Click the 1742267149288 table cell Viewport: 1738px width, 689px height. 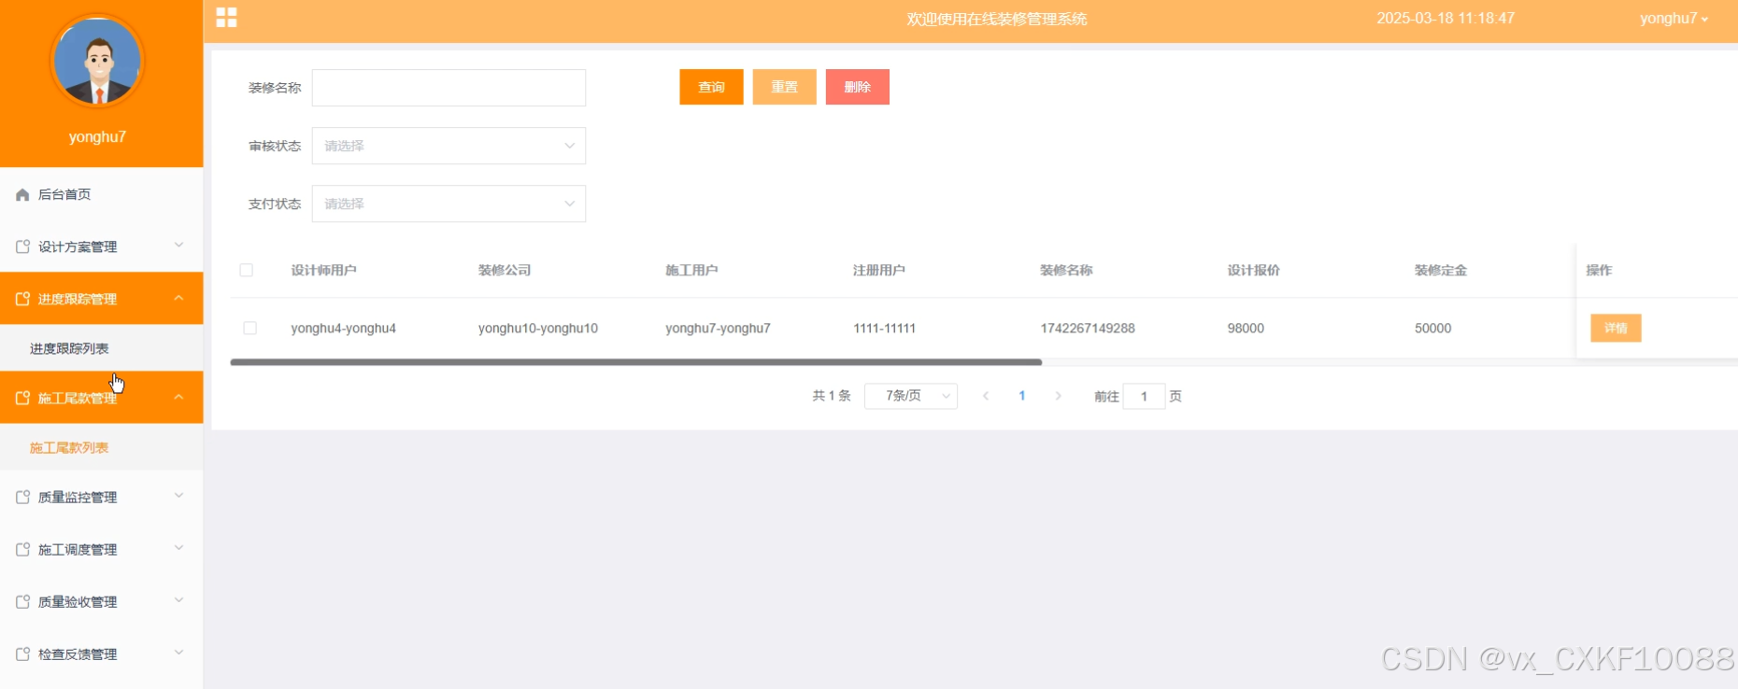pos(1088,329)
